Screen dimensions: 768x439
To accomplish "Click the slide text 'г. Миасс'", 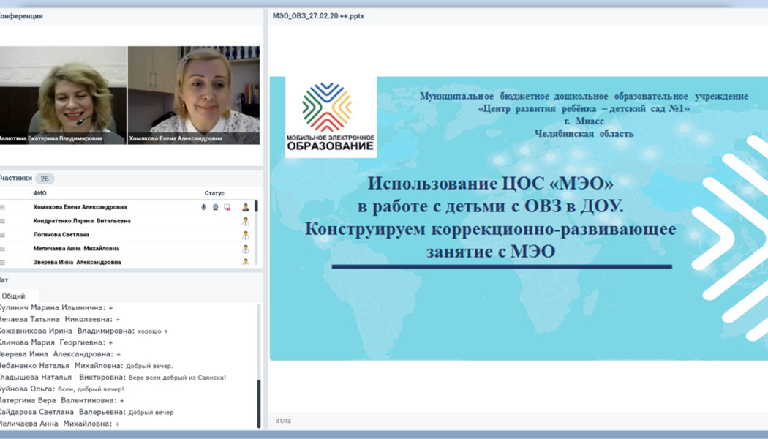I will 584,121.
